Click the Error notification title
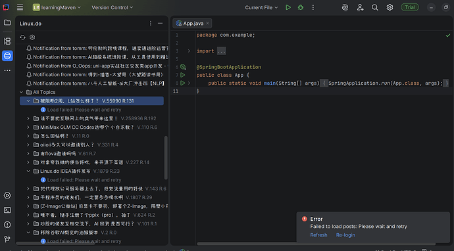This screenshot has width=454, height=251. pos(316,219)
